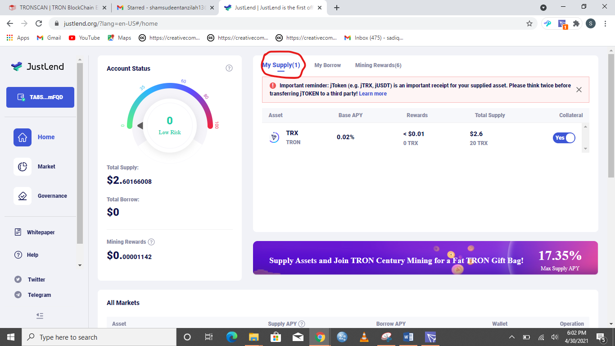615x346 pixels.
Task: Open the notification center icon
Action: pyautogui.click(x=601, y=337)
